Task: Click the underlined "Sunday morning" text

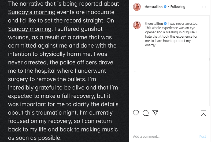Action: 29,29
